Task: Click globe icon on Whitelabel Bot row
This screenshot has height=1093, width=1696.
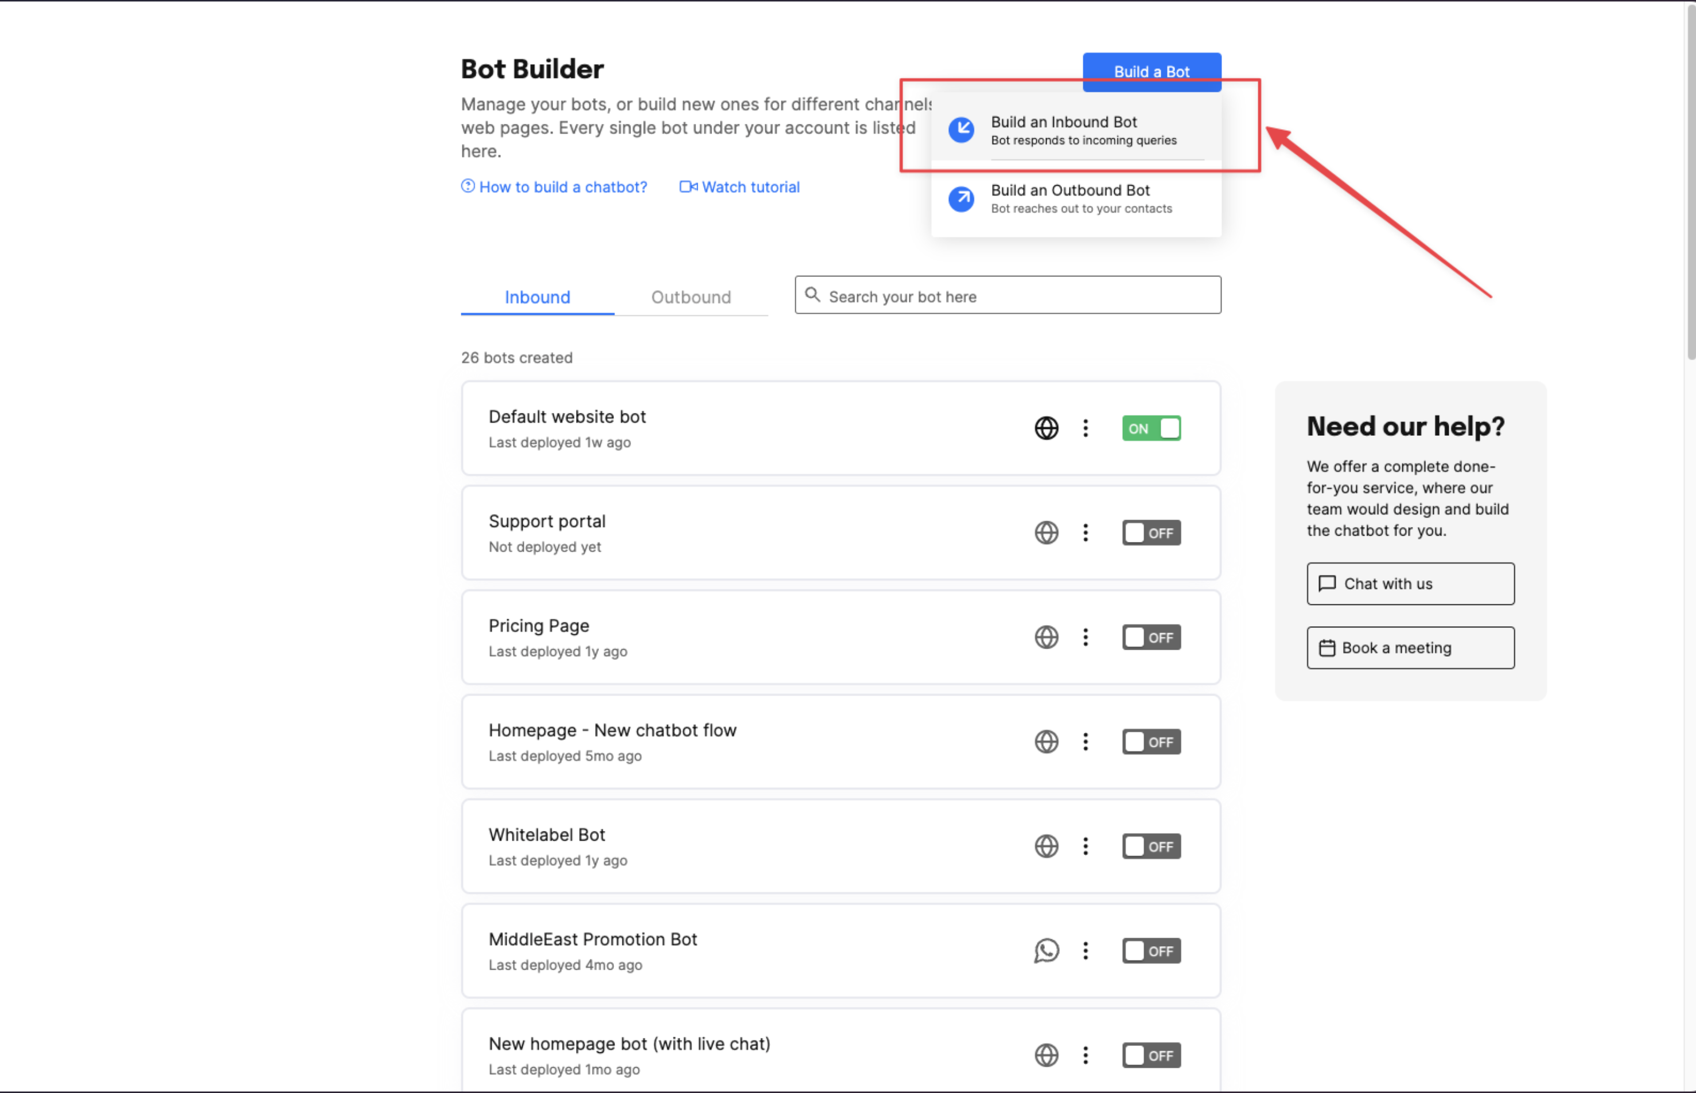Action: pyautogui.click(x=1046, y=846)
